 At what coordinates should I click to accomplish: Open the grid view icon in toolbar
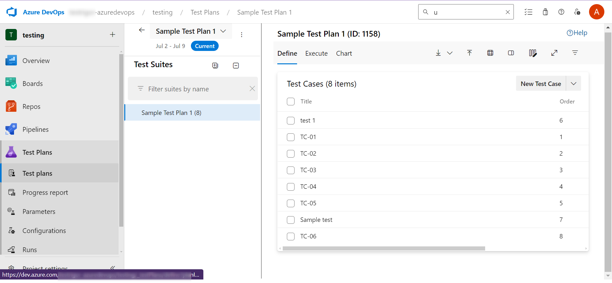(x=490, y=53)
